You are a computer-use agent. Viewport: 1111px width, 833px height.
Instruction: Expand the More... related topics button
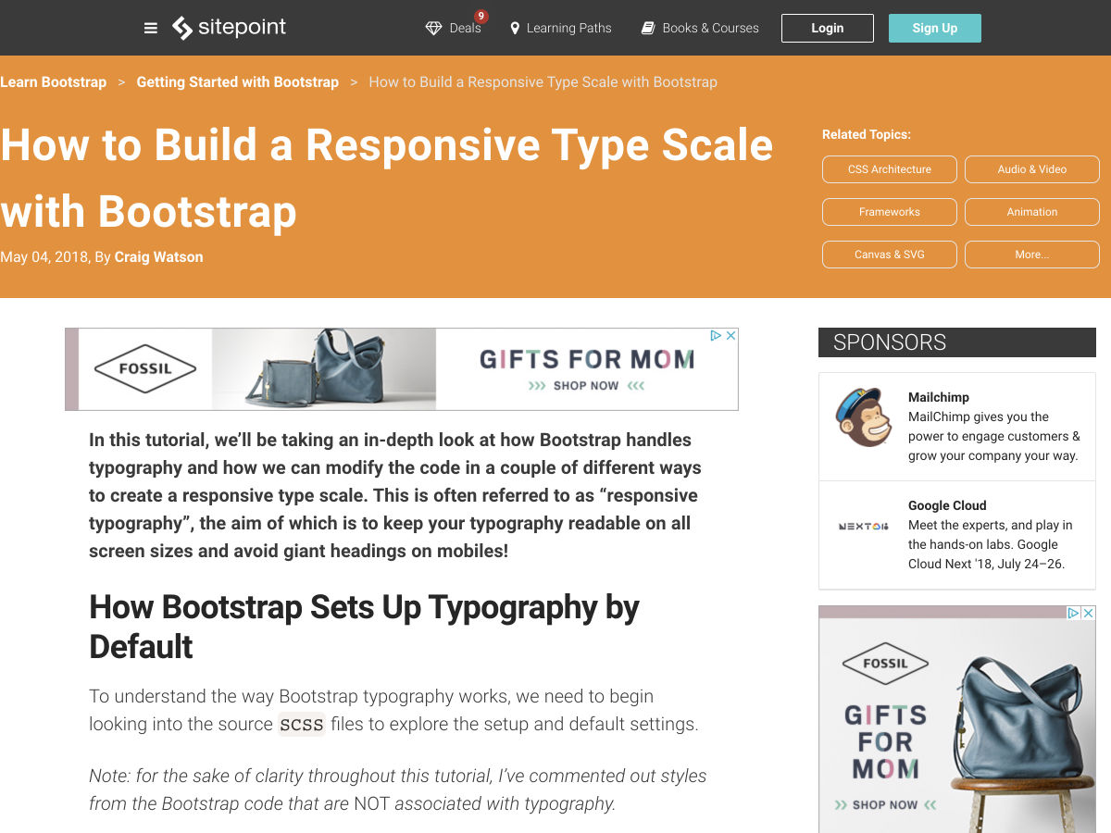pyautogui.click(x=1031, y=255)
